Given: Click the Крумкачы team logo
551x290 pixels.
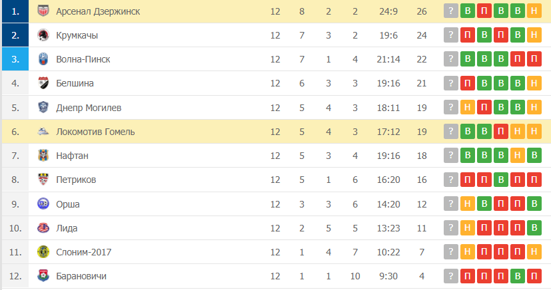Looking at the screenshot, I should (x=43, y=35).
